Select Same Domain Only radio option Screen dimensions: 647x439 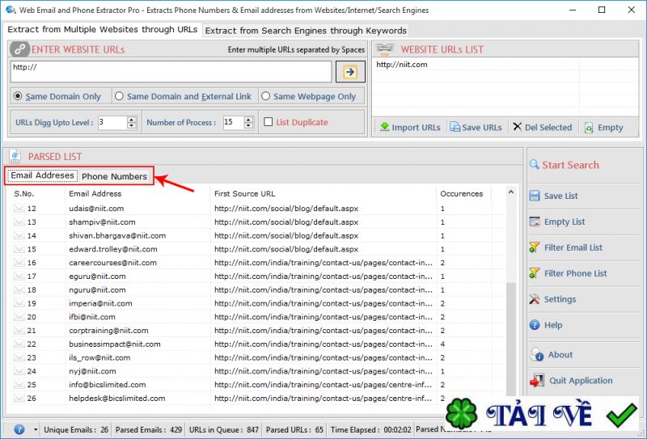18,96
